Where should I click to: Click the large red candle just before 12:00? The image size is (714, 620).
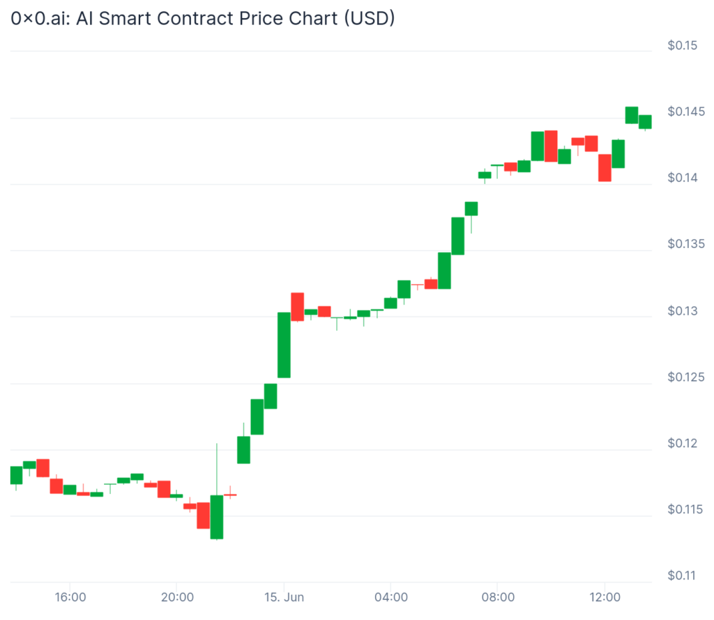(x=605, y=168)
